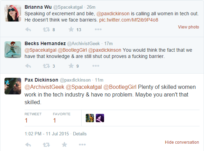
Task: View Brianna Wu's profile picture
Action: point(13,13)
